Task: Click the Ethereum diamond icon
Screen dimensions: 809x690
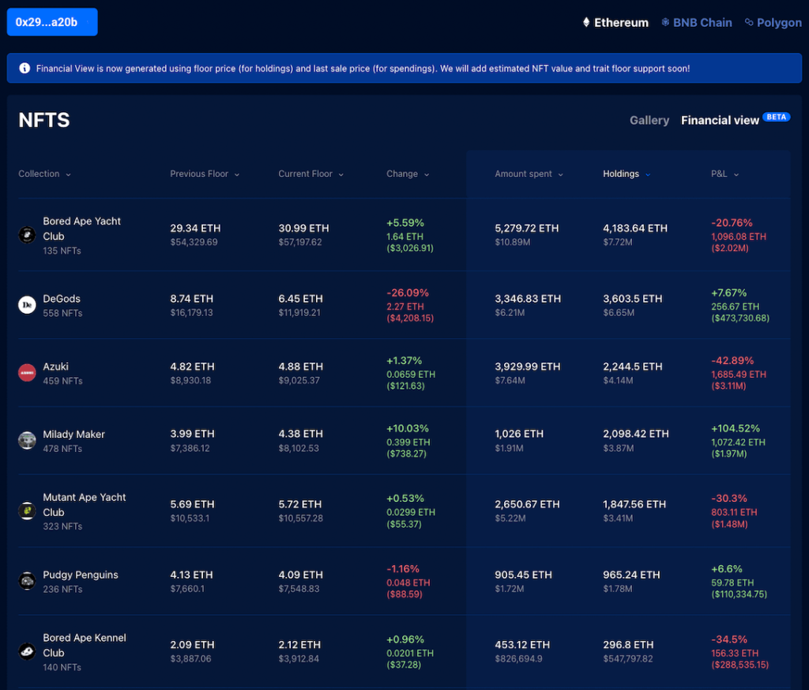Action: coord(586,22)
